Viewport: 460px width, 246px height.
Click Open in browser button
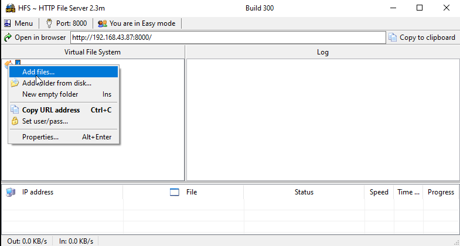(35, 37)
